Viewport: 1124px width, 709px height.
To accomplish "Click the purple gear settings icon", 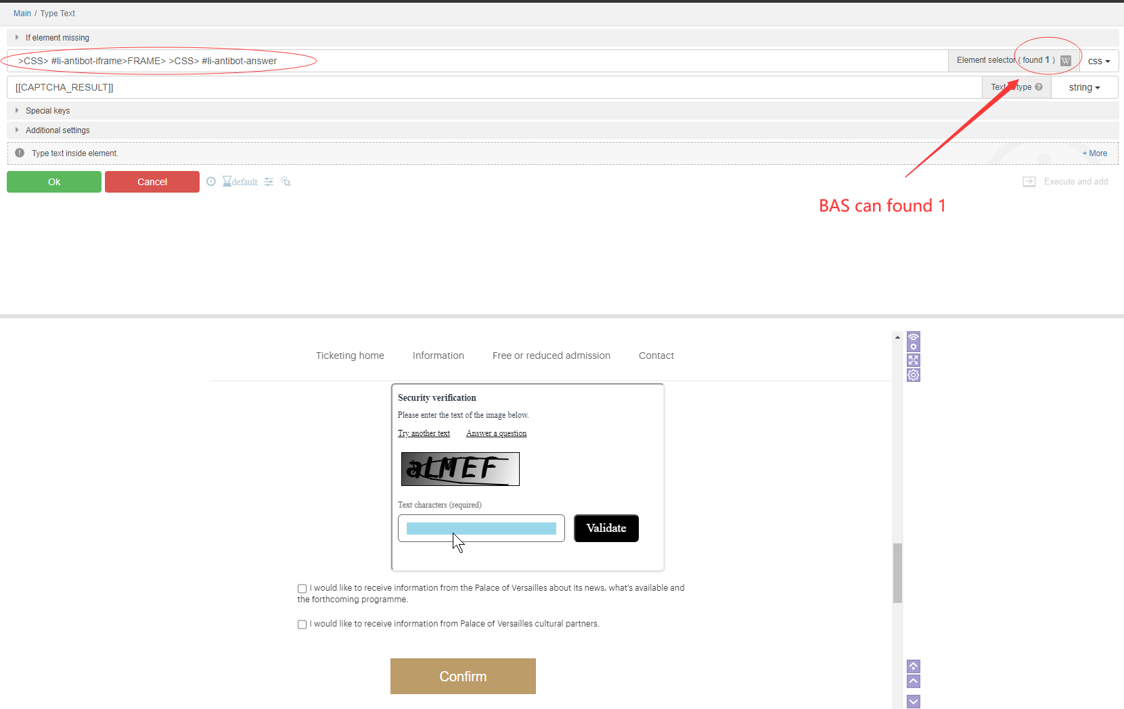I will pyautogui.click(x=914, y=375).
